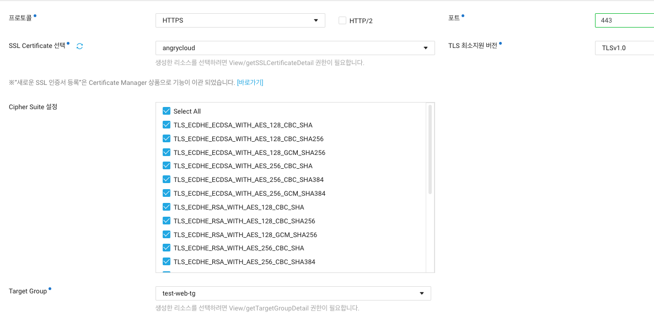Viewport: 654px width, 327px height.
Task: Uncheck TLS_ECDHE_ECDSA_WITH_AES_128_CBC_SHA256 checkbox
Action: (167, 138)
